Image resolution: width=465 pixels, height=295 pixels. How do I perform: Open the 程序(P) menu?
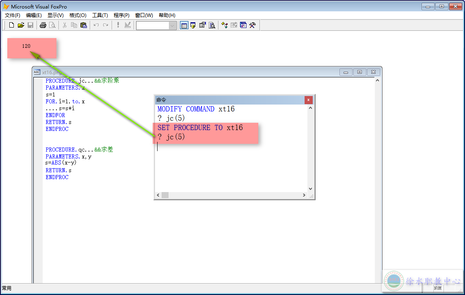pyautogui.click(x=121, y=15)
